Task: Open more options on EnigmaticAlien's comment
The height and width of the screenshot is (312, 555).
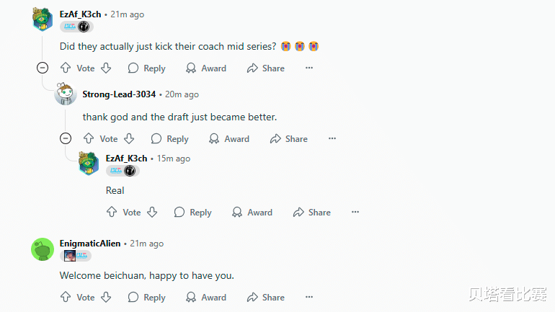Action: point(309,297)
